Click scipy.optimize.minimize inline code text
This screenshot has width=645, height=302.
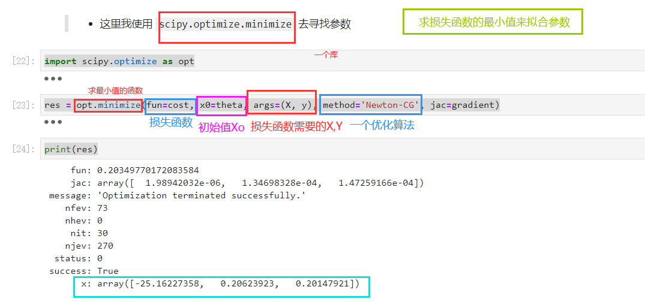click(226, 24)
